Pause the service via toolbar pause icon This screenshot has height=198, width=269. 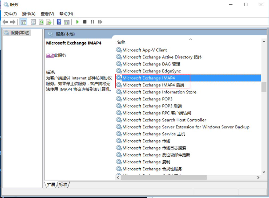(x=92, y=22)
